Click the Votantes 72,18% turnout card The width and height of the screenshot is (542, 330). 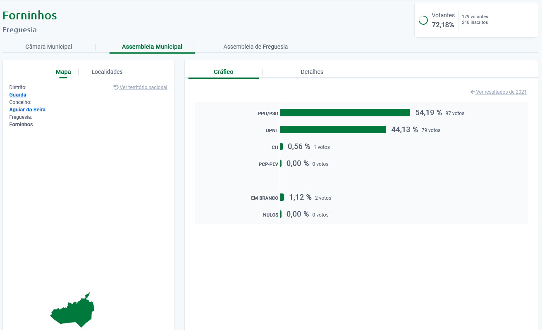pyautogui.click(x=475, y=20)
